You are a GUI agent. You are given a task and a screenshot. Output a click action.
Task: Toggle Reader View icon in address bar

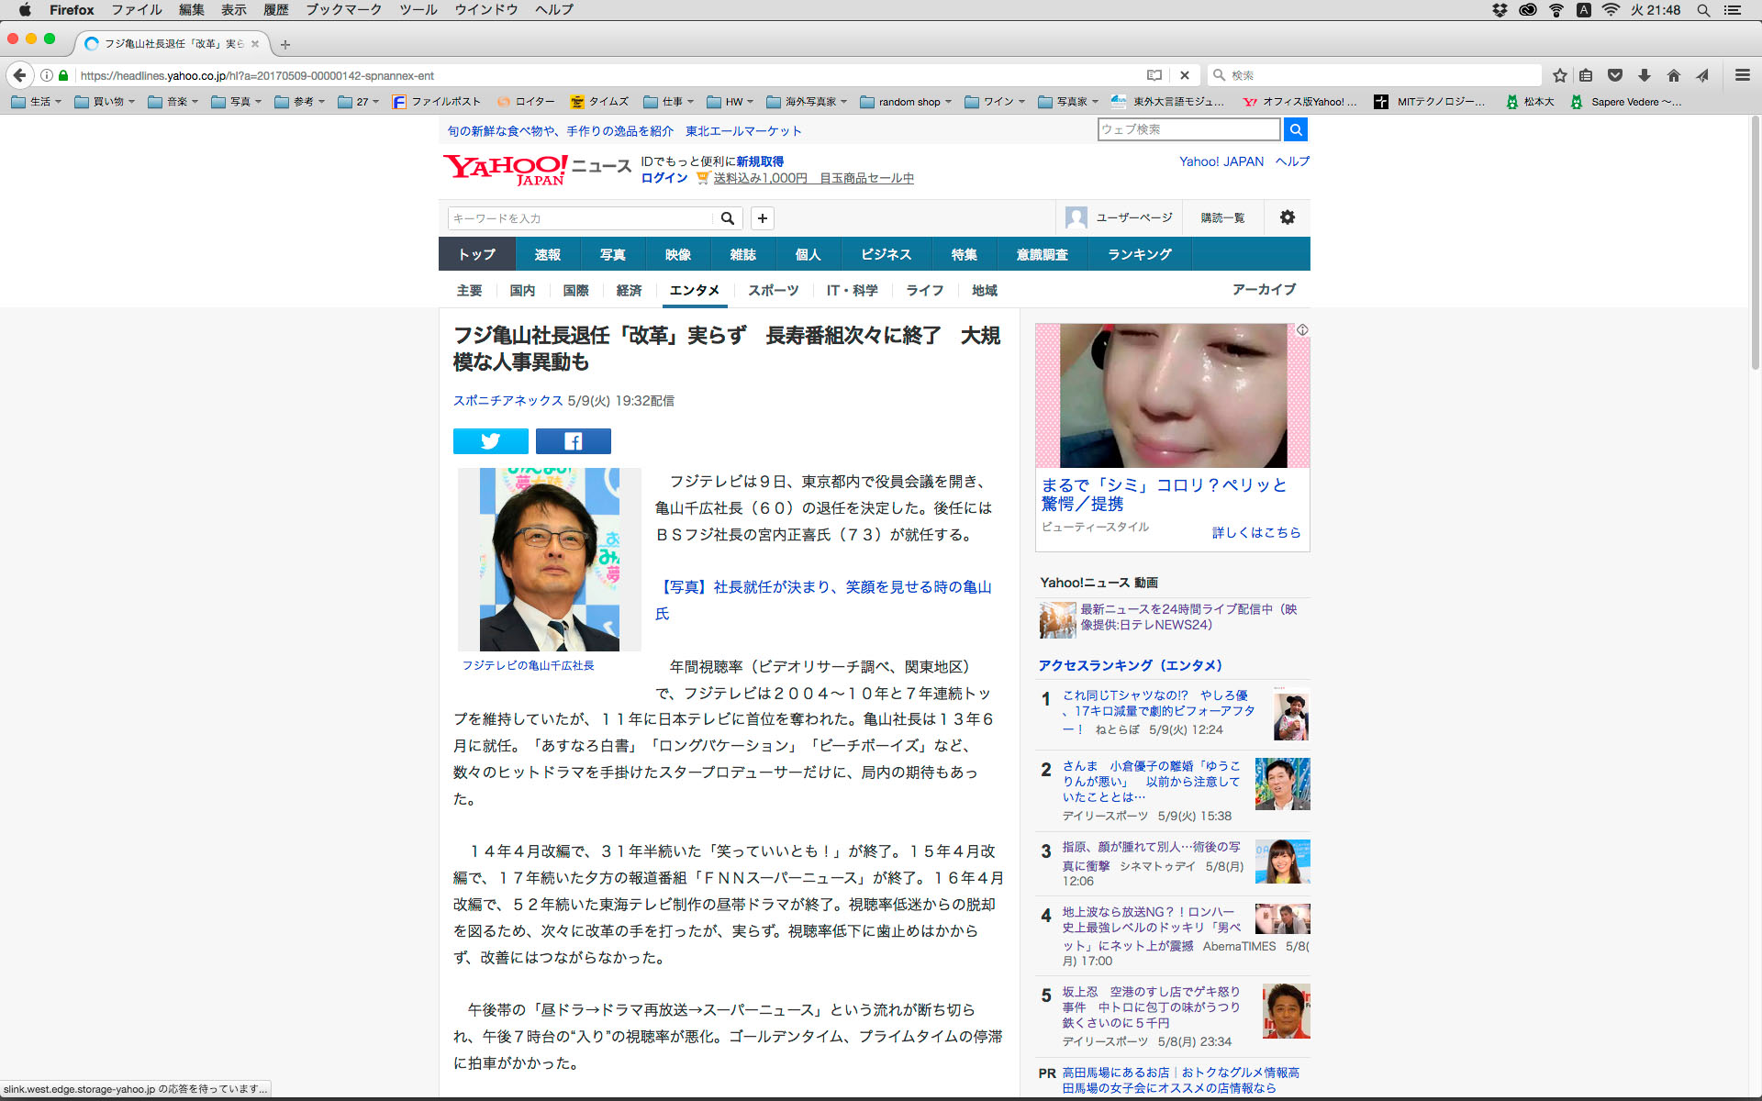tap(1154, 75)
